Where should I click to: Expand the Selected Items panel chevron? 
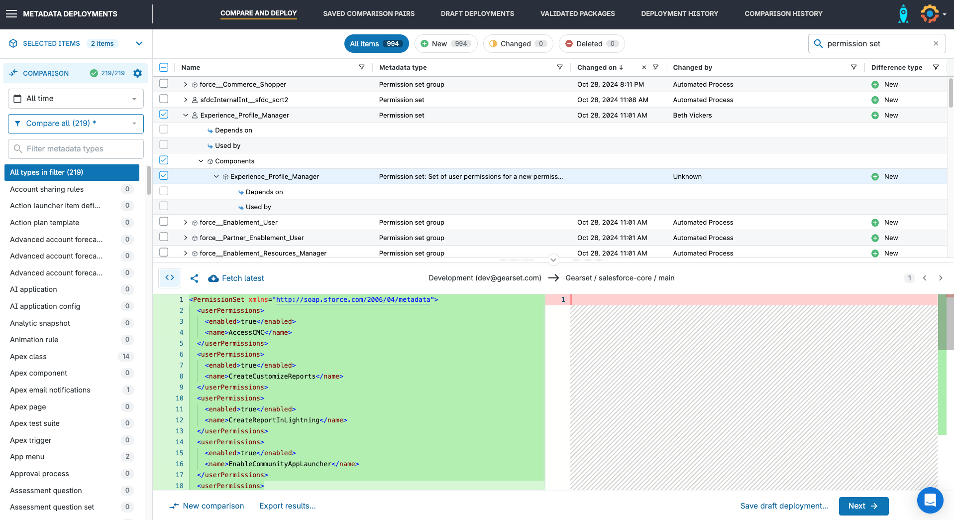[x=139, y=44]
